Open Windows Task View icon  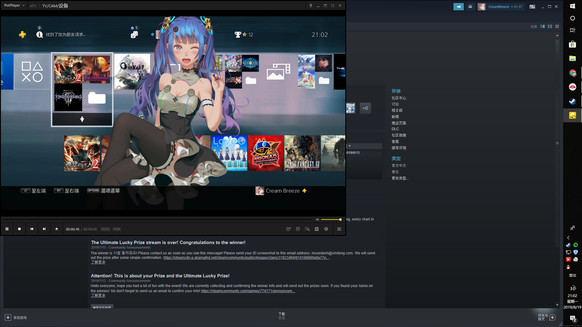pos(573,30)
